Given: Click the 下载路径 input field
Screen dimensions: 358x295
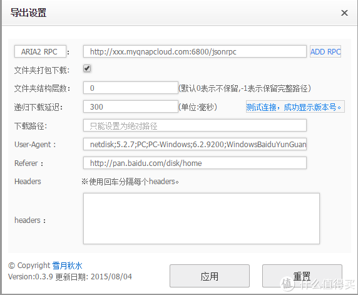Looking at the screenshot, I should [195, 125].
